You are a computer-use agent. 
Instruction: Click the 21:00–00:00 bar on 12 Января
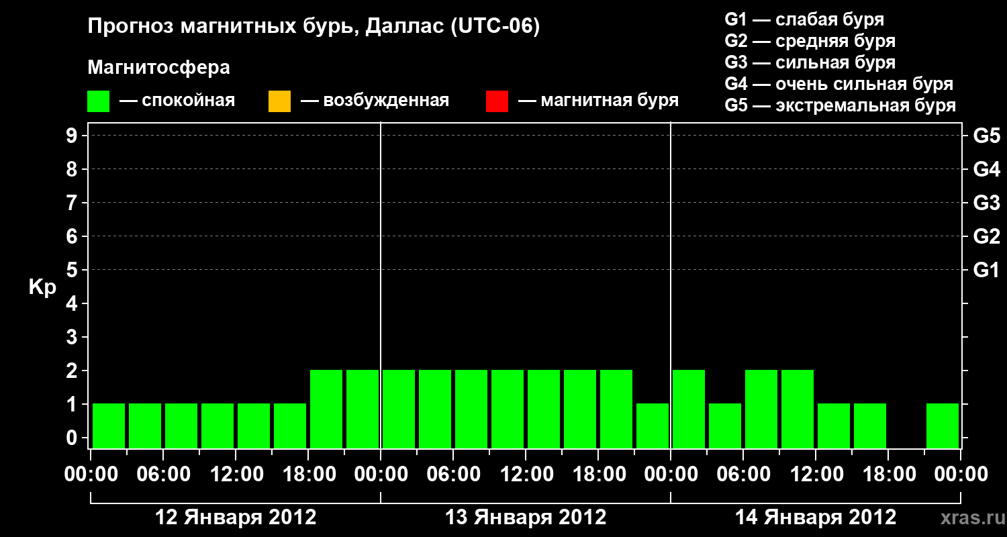363,409
